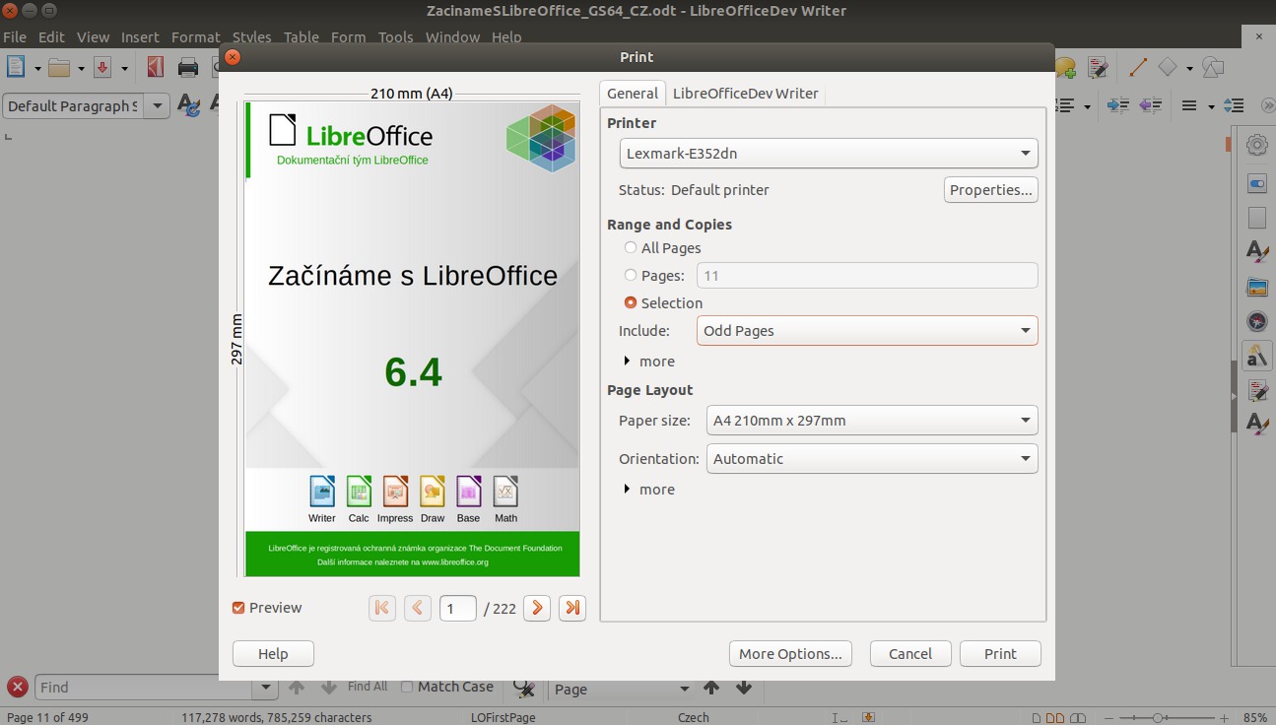Click the New document icon in toolbar
Viewport: 1276px width, 725px height.
[16, 67]
